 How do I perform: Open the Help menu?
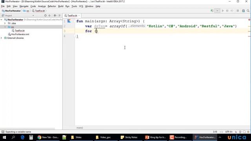98,6
